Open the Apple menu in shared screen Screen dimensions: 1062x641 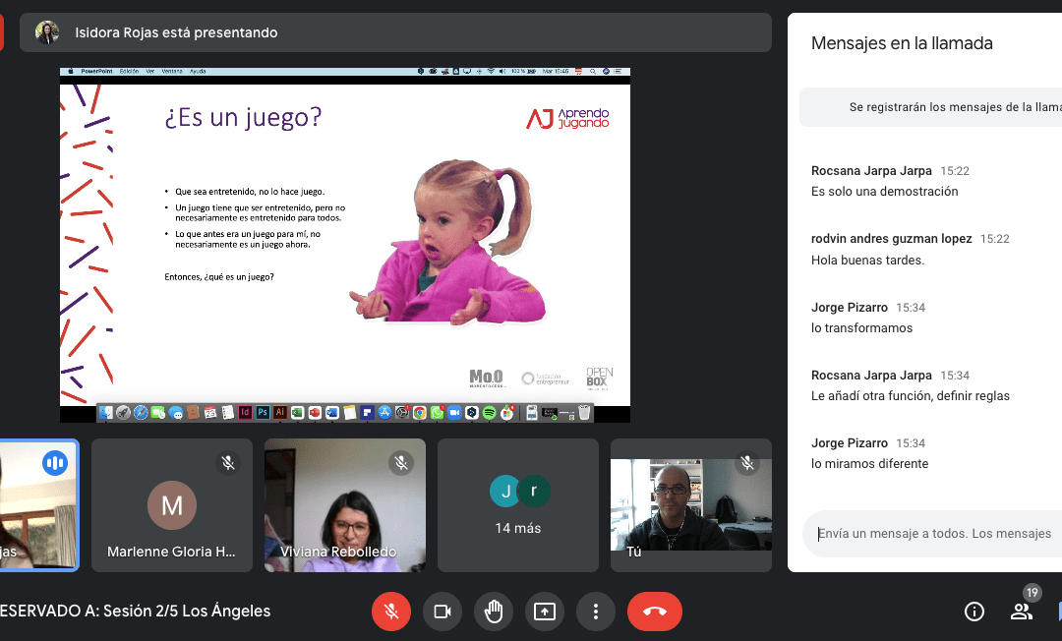click(71, 71)
